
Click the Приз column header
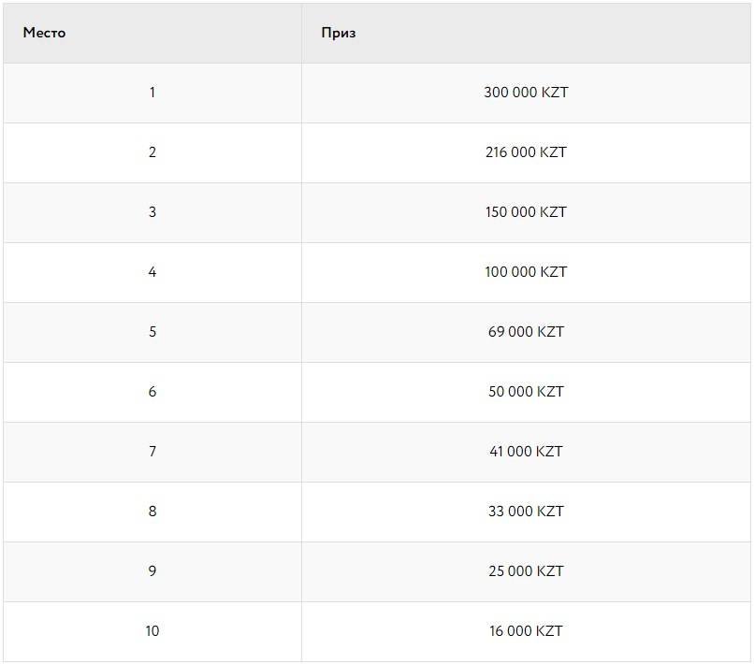[339, 33]
